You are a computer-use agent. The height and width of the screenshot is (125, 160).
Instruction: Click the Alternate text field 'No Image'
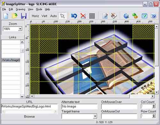click(79, 106)
